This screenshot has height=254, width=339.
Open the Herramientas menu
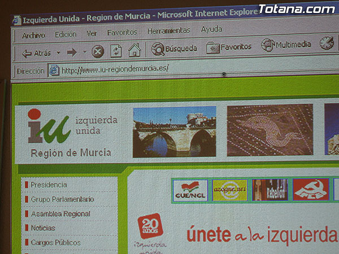[169, 31]
